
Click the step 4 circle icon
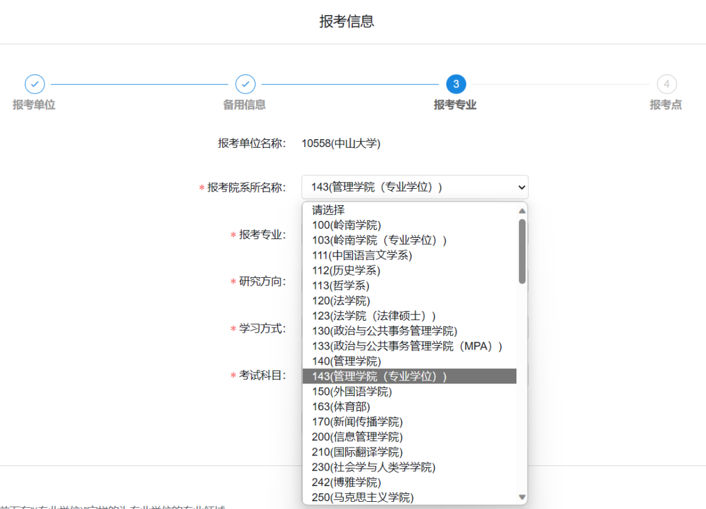[x=666, y=84]
